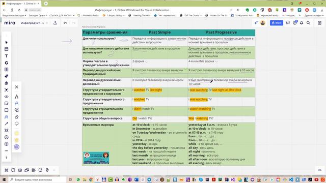Click the Past Progressive column header
Screen dimensions: 326x183
[x=222, y=32]
